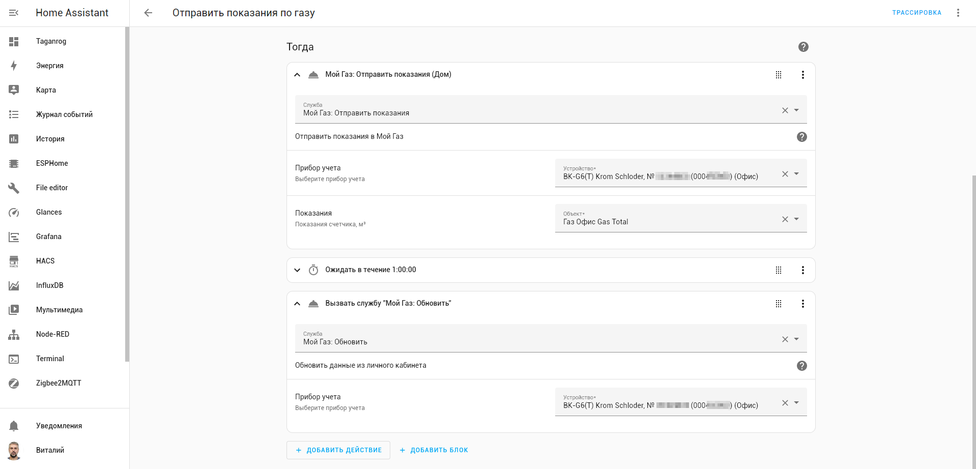The height and width of the screenshot is (469, 976).
Task: Click the Grafana sidebar icon
Action: point(14,237)
